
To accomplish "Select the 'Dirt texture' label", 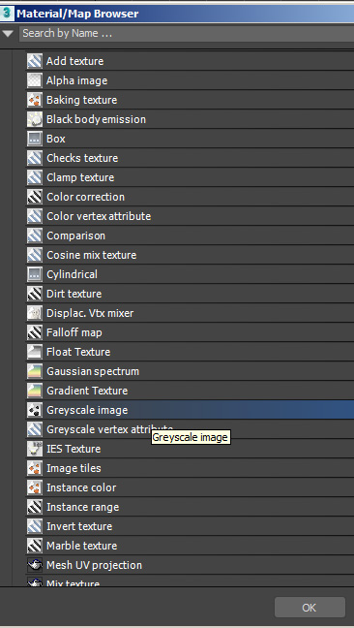I will pos(74,294).
